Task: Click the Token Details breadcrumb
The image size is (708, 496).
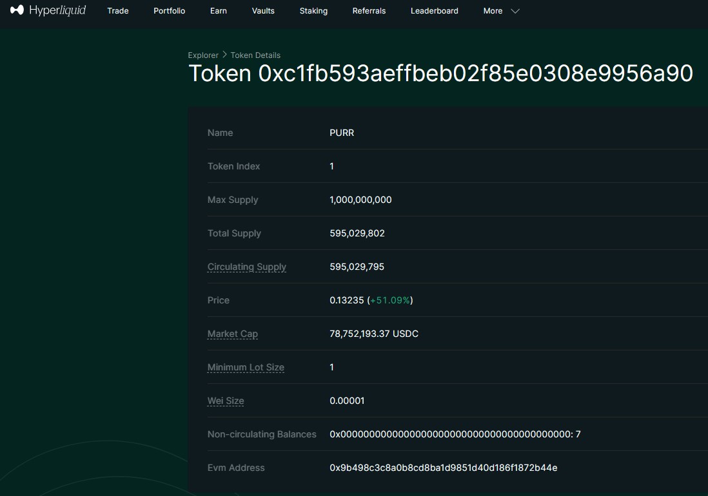Action: [x=255, y=55]
